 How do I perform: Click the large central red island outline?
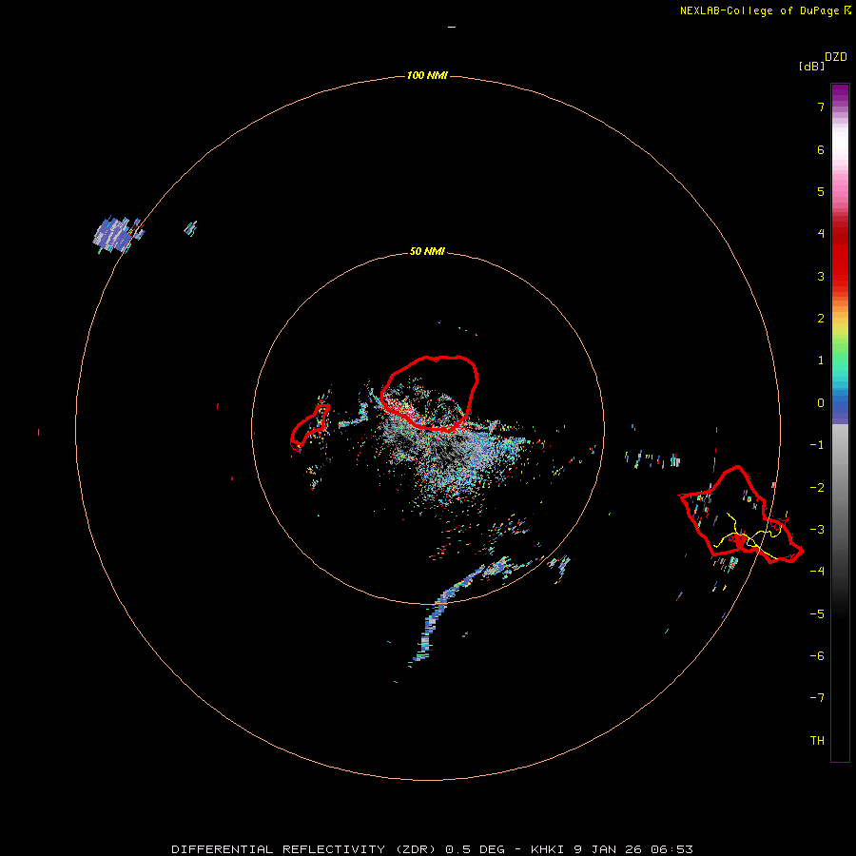coord(430,393)
